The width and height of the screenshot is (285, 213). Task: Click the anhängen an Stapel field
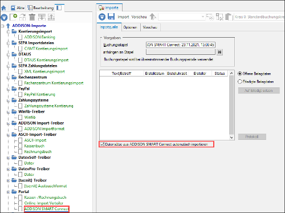181,52
